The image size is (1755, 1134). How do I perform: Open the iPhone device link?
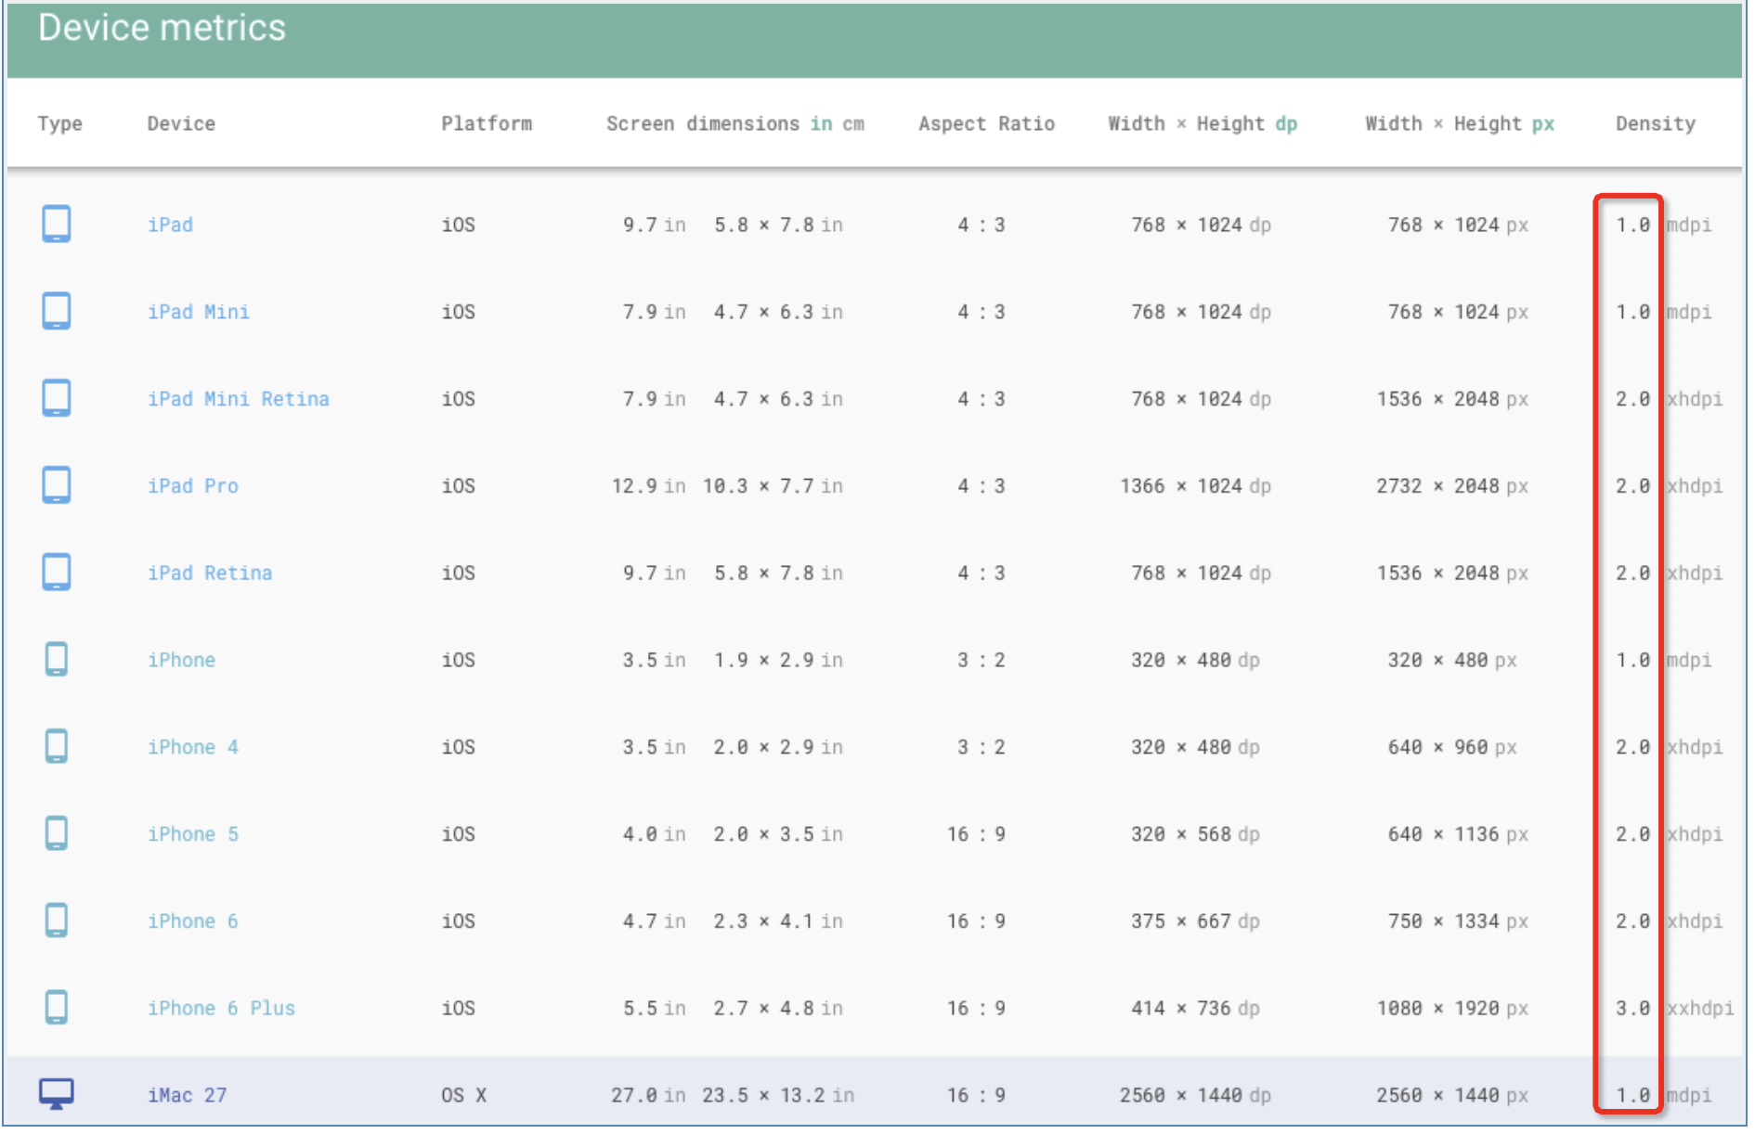point(181,661)
